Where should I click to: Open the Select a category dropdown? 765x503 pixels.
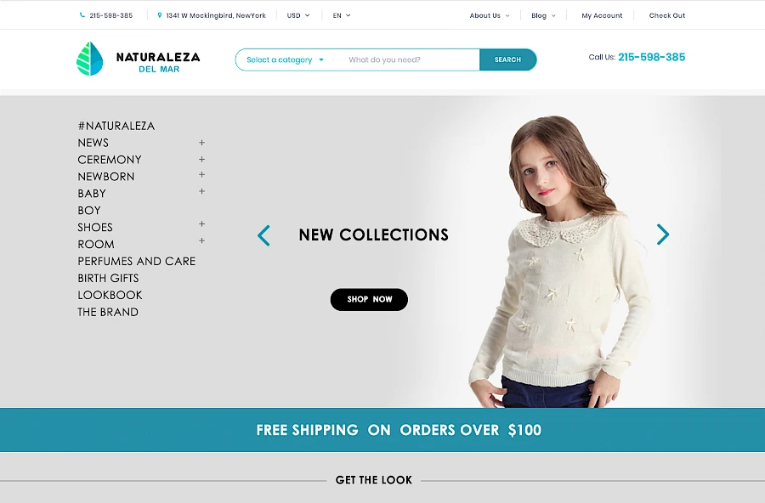[x=285, y=59]
